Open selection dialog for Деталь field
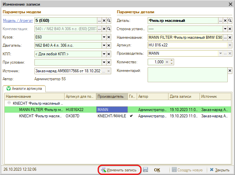Viewport: 235px width, 175px height. point(220,21)
